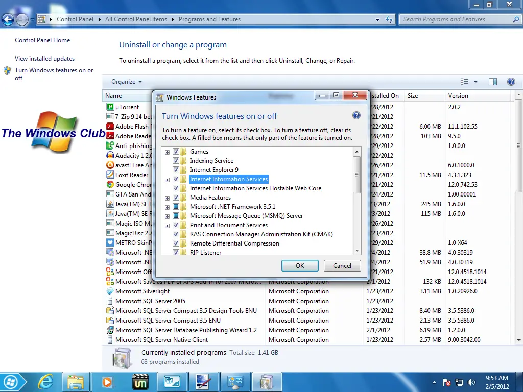Confirm with the OK button

pos(300,265)
